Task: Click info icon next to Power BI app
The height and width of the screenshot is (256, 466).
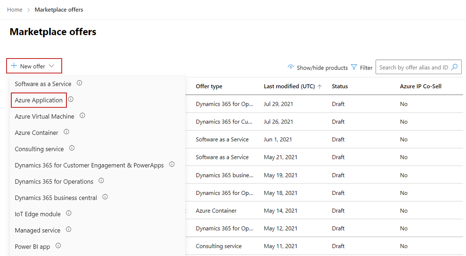Action: point(58,246)
